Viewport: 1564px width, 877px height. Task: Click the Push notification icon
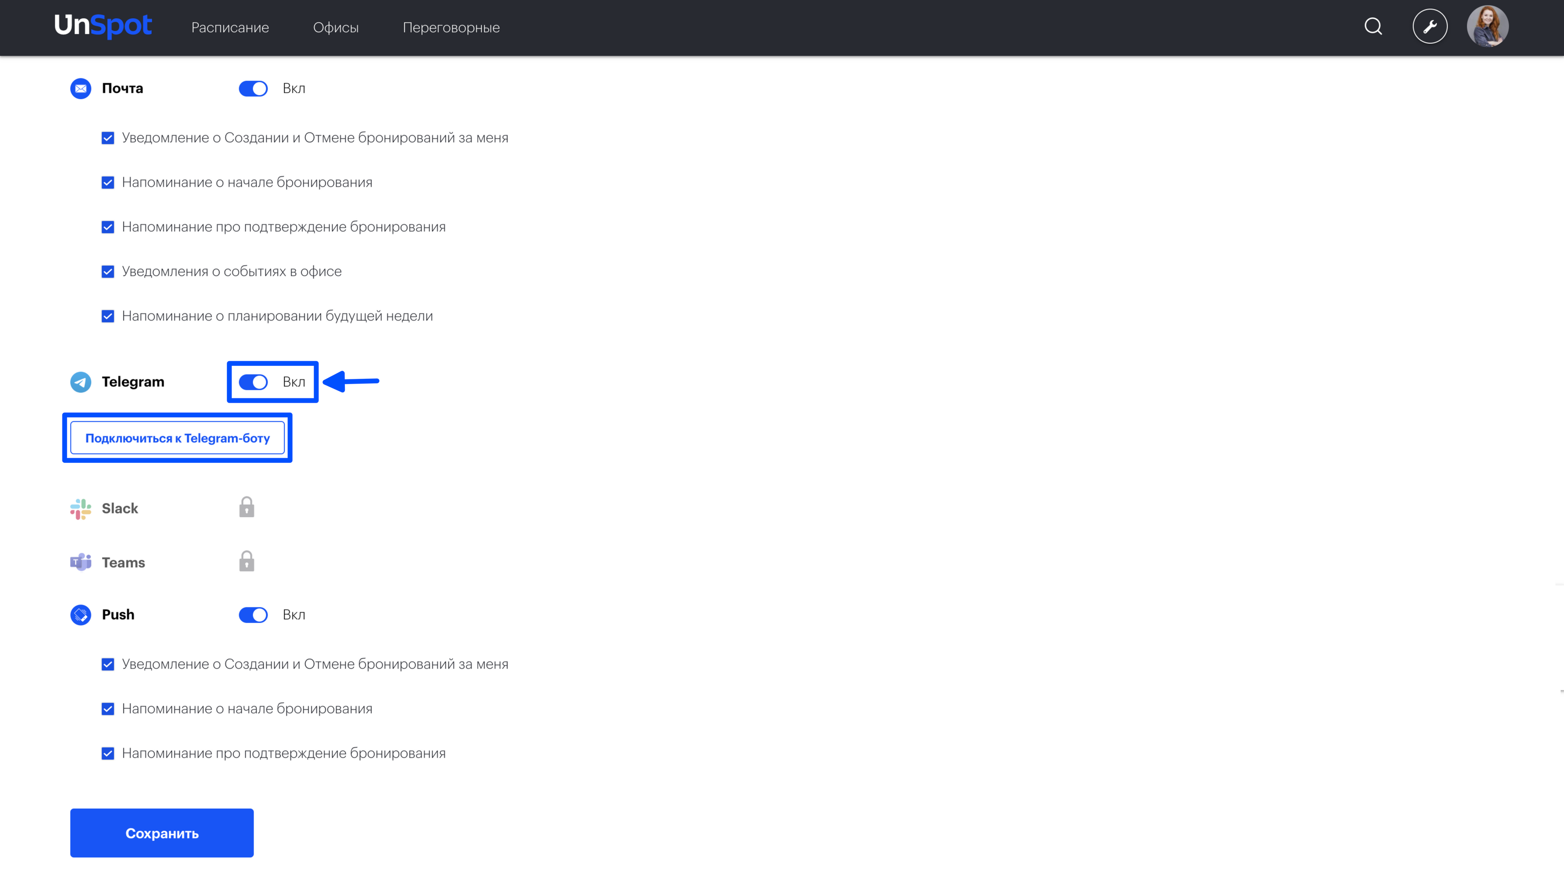81,615
